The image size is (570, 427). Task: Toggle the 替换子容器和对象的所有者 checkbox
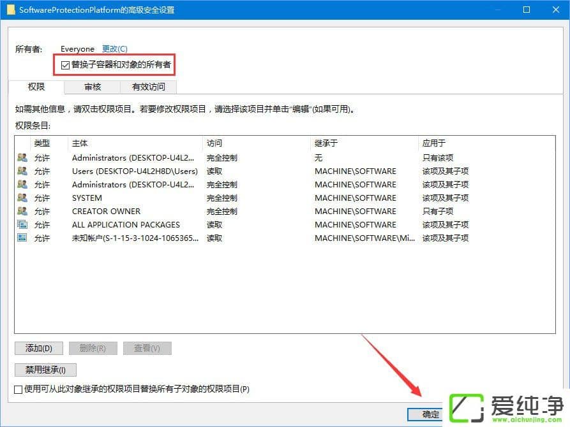coord(65,64)
